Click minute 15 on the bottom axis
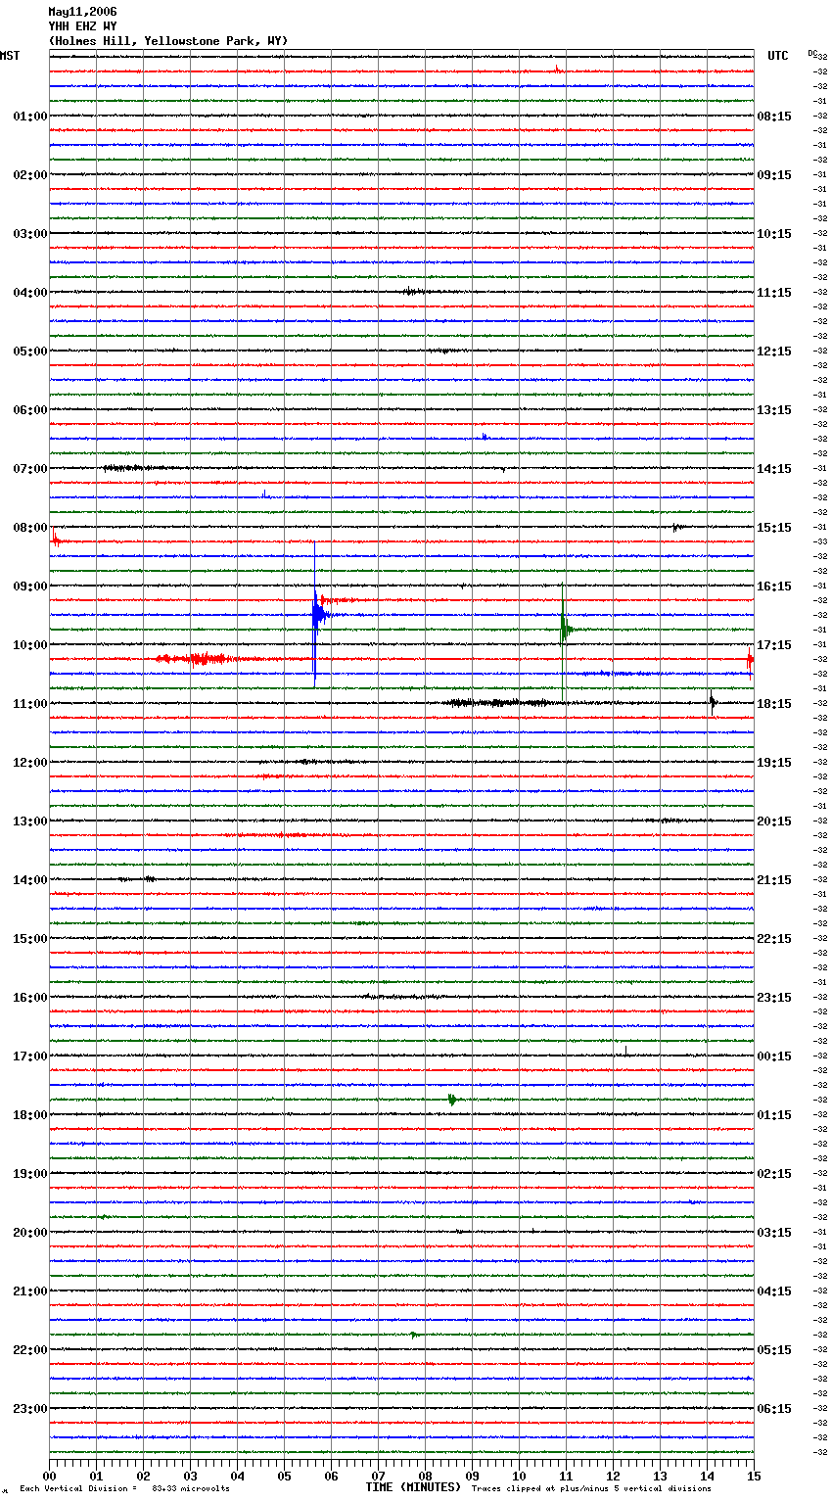This screenshot has height=1502, width=832. click(754, 1476)
